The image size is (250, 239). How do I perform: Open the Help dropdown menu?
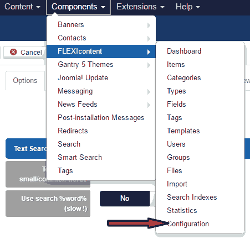pyautogui.click(x=188, y=7)
